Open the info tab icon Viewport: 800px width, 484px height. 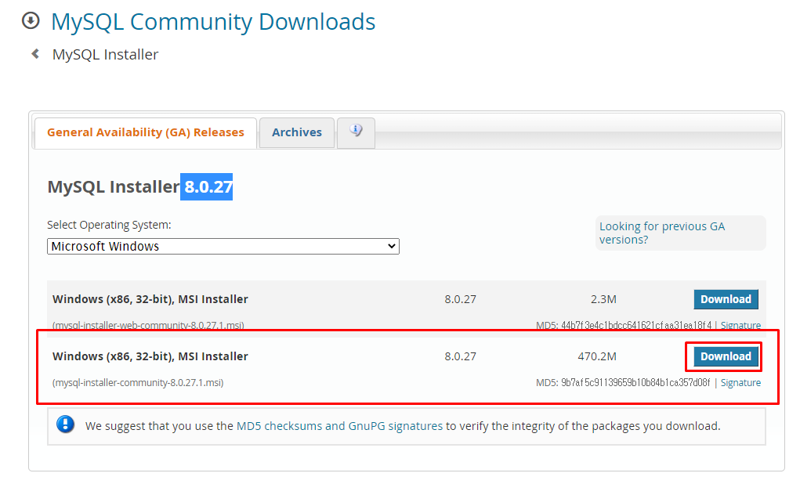(x=357, y=131)
